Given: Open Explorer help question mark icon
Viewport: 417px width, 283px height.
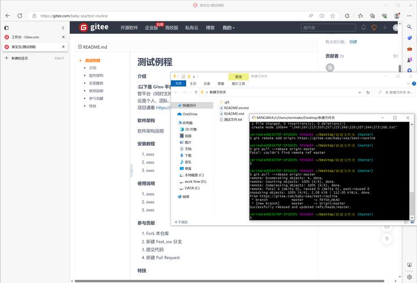Looking at the screenshot, I should click(414, 84).
